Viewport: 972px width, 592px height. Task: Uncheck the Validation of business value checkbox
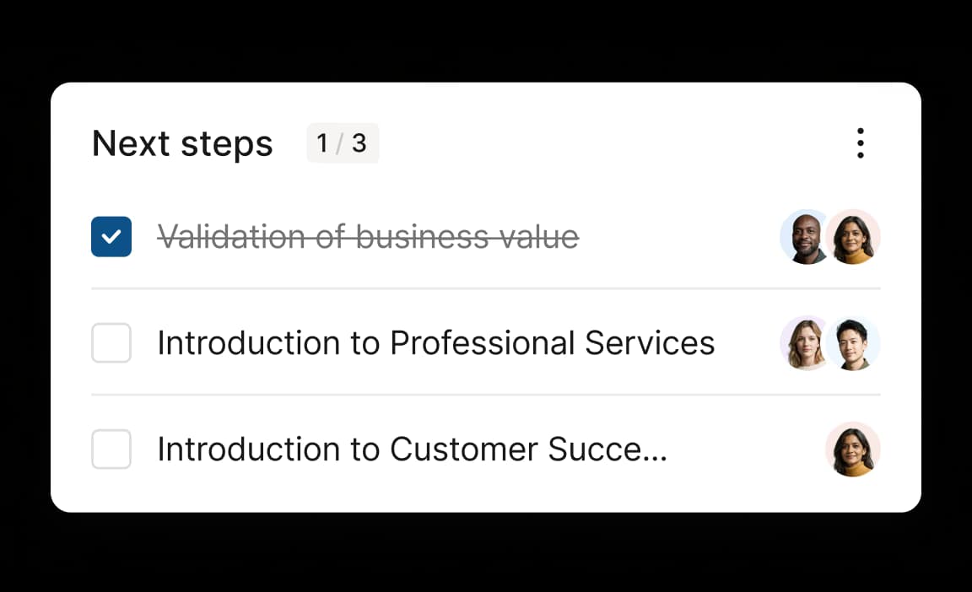click(x=111, y=237)
